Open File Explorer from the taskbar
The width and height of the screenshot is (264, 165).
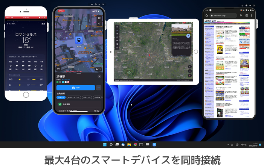tap(129, 145)
